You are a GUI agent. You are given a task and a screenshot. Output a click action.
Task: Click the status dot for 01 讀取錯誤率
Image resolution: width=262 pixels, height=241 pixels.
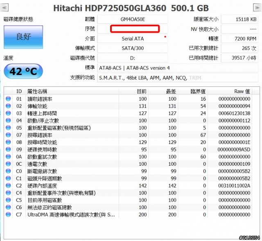pos(8,99)
